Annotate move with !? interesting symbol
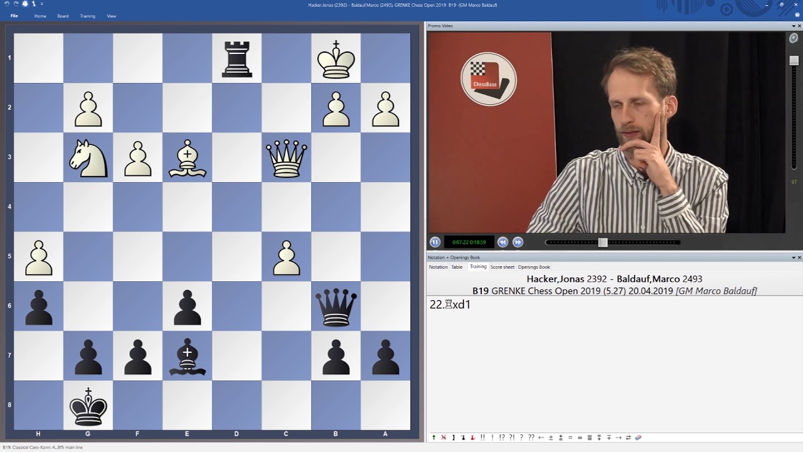Screen dimensions: 803x452 click(x=502, y=438)
